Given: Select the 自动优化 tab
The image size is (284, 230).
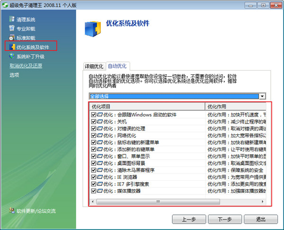Looking at the screenshot, I should tap(116, 66).
